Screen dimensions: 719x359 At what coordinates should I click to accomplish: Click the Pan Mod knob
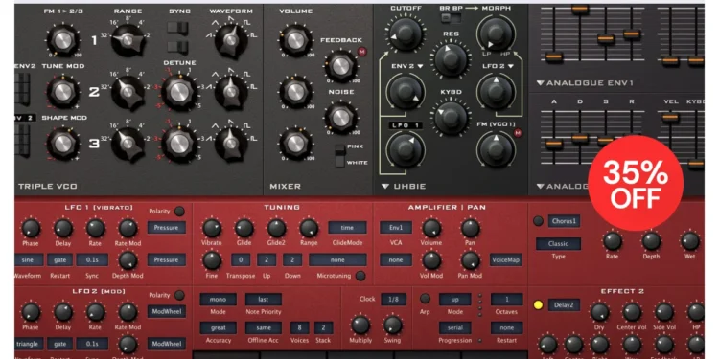pos(470,260)
